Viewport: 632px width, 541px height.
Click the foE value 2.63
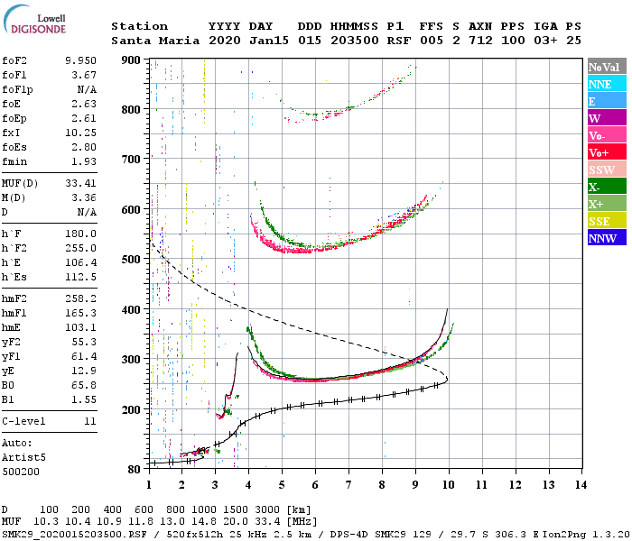[84, 104]
